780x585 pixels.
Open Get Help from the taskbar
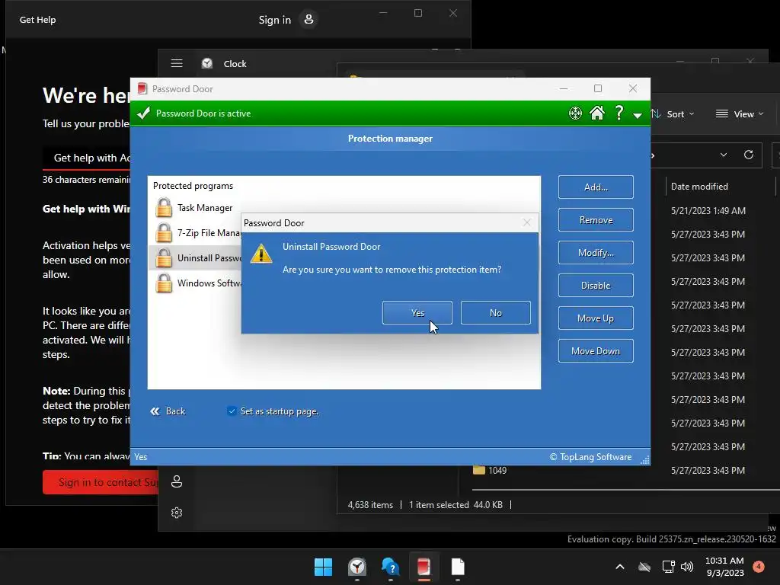[x=390, y=567]
